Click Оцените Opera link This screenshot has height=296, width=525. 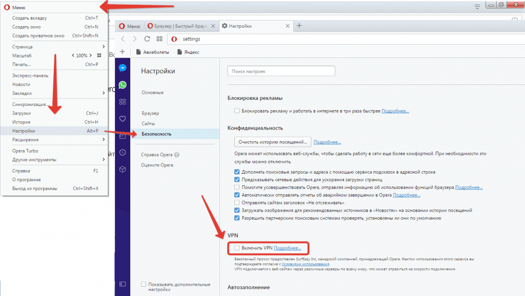click(x=157, y=165)
